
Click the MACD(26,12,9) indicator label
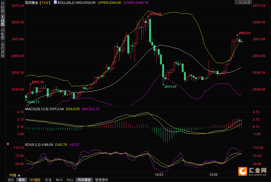coord(37,109)
